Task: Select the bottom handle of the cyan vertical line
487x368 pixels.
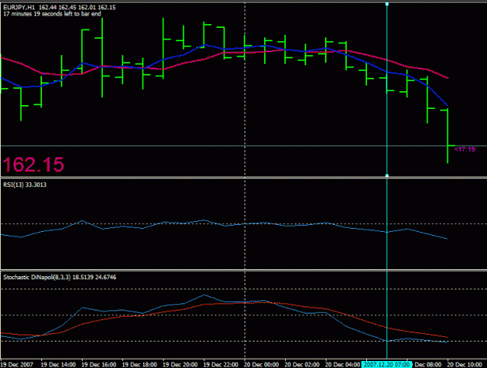Action: [387, 176]
